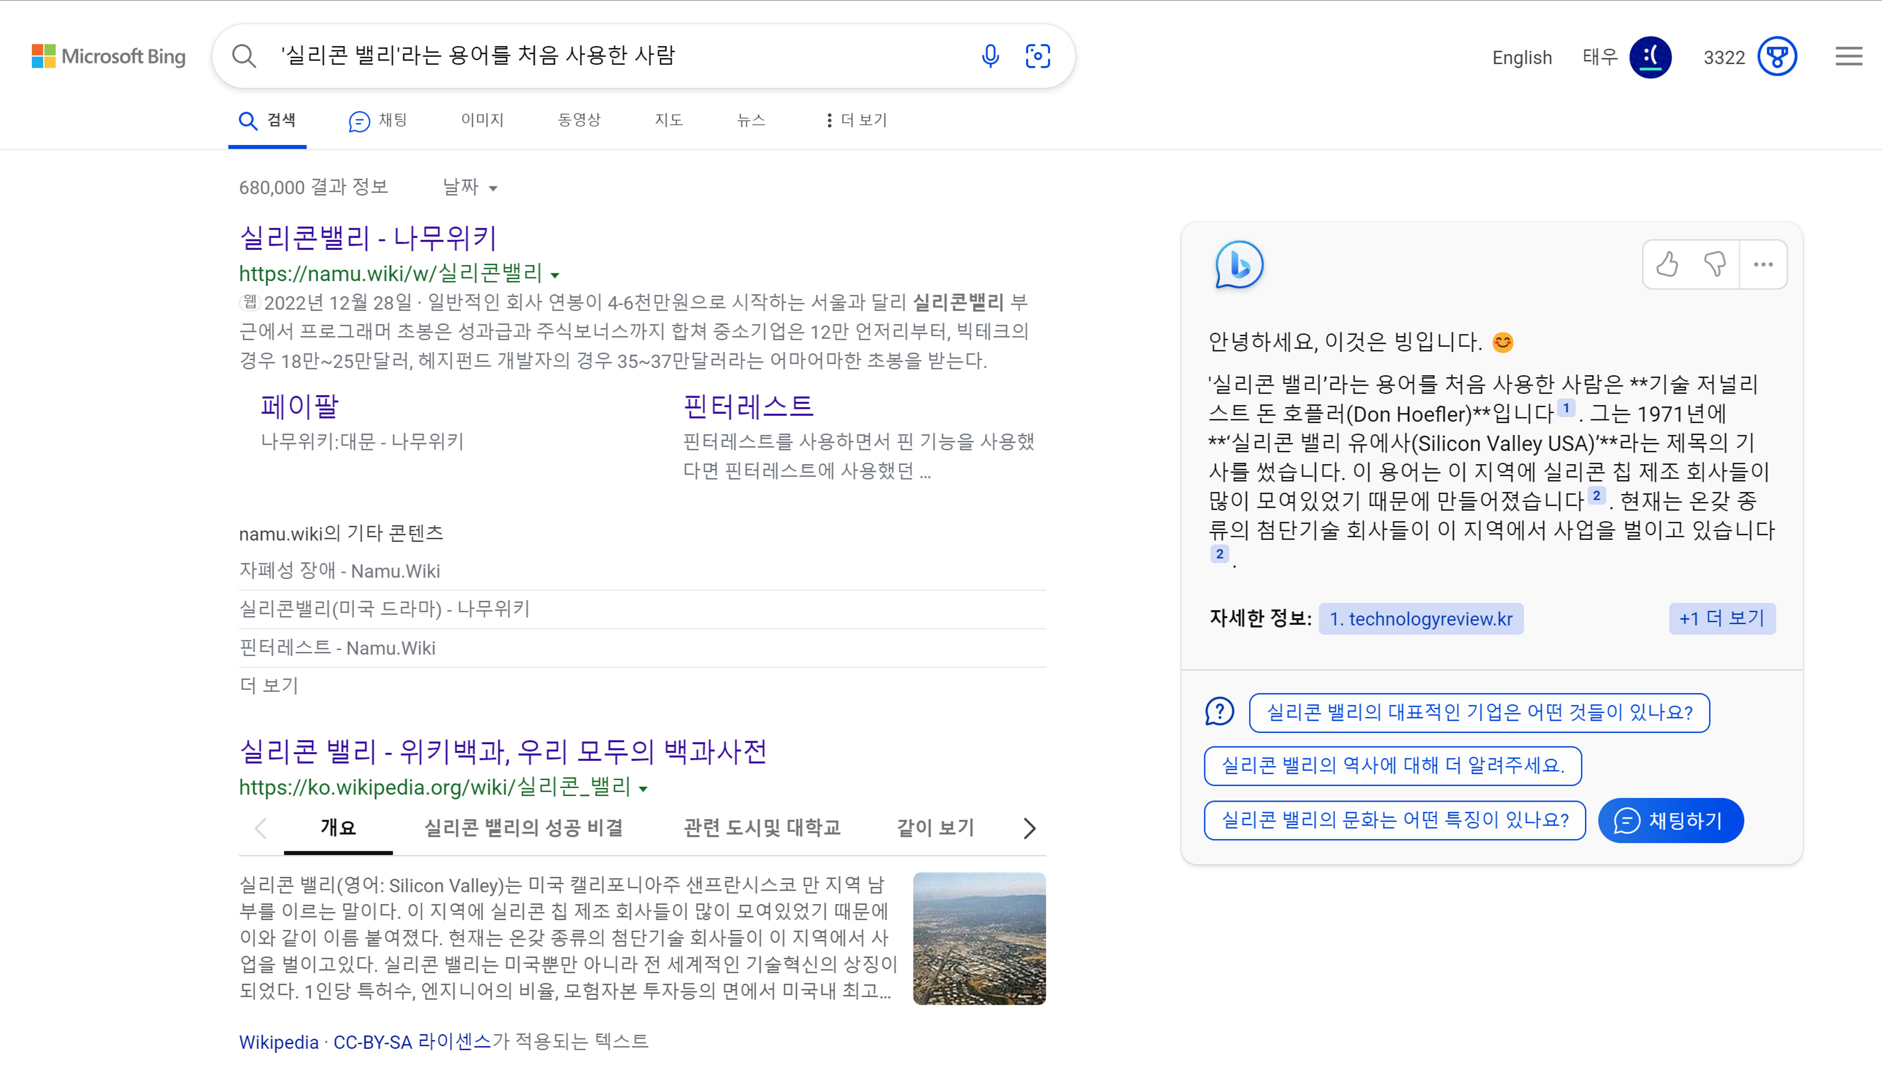The height and width of the screenshot is (1070, 1882).
Task: Click the user profile avatar
Action: pos(1650,57)
